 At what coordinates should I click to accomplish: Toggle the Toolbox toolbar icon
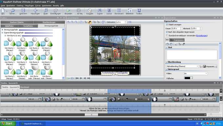[x=139, y=11]
